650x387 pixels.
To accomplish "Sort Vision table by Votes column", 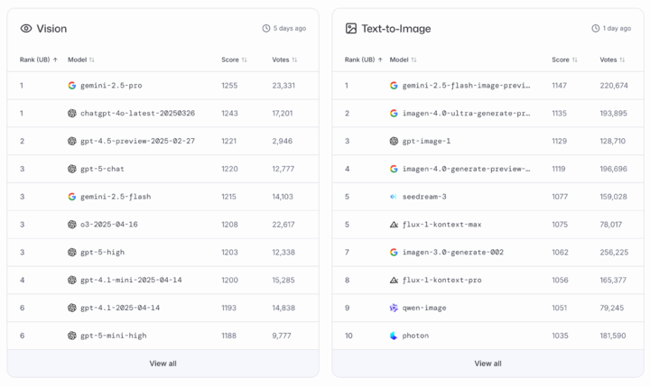I will click(x=284, y=60).
